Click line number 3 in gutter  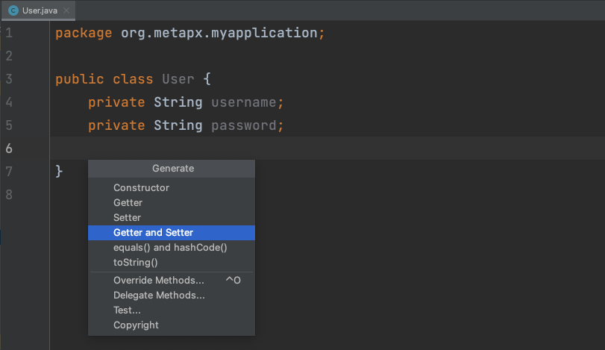[x=9, y=79]
